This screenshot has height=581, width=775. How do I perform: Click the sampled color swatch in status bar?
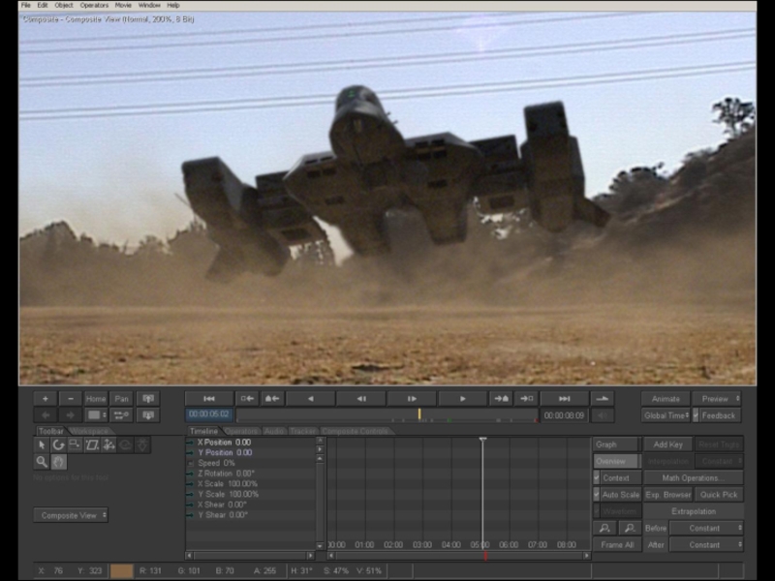[x=122, y=571]
